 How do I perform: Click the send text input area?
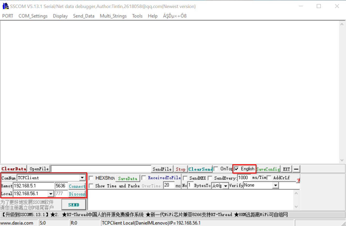click(x=191, y=200)
